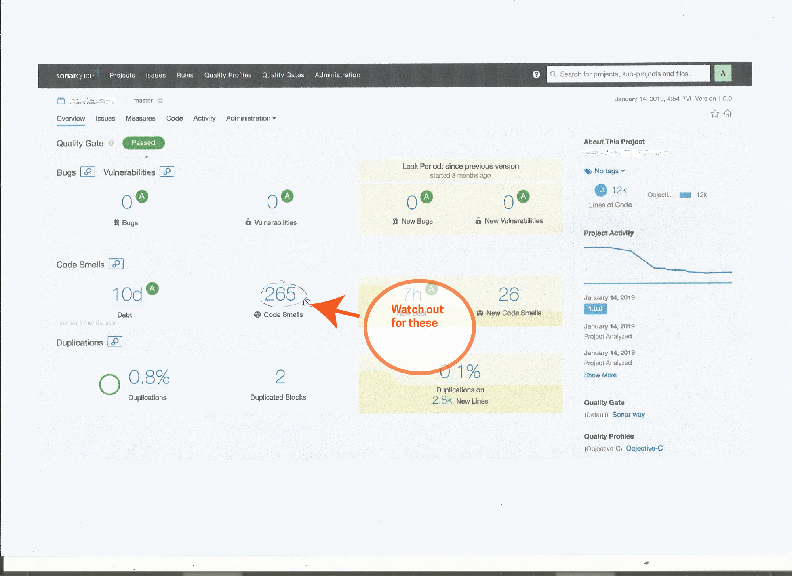792x576 pixels.
Task: Click the Objective-C language distribution bar
Action: 685,195
